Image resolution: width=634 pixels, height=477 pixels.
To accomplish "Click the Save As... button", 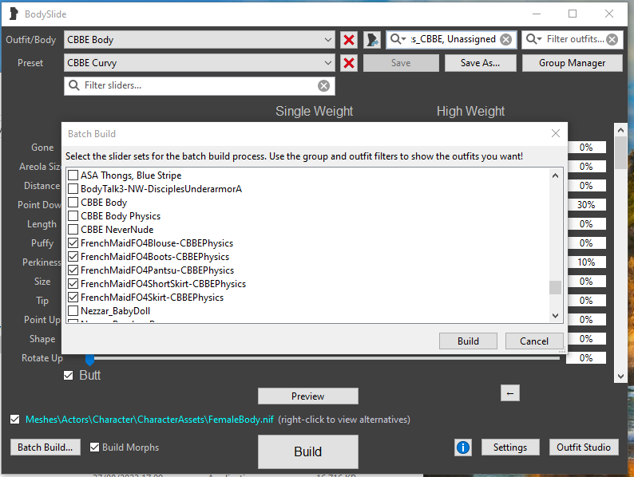I will click(x=481, y=63).
